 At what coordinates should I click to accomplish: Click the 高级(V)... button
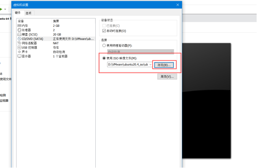pos(167,76)
